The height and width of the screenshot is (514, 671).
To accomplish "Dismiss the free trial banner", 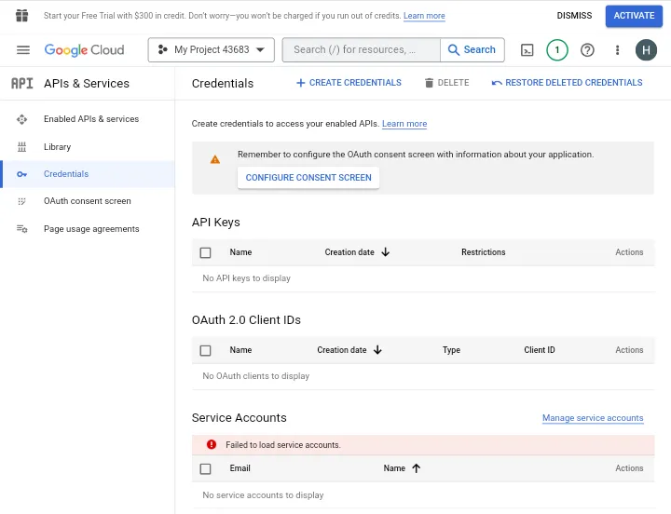I will 574,16.
